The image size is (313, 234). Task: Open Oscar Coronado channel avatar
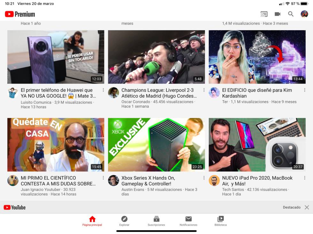pyautogui.click(x=113, y=93)
